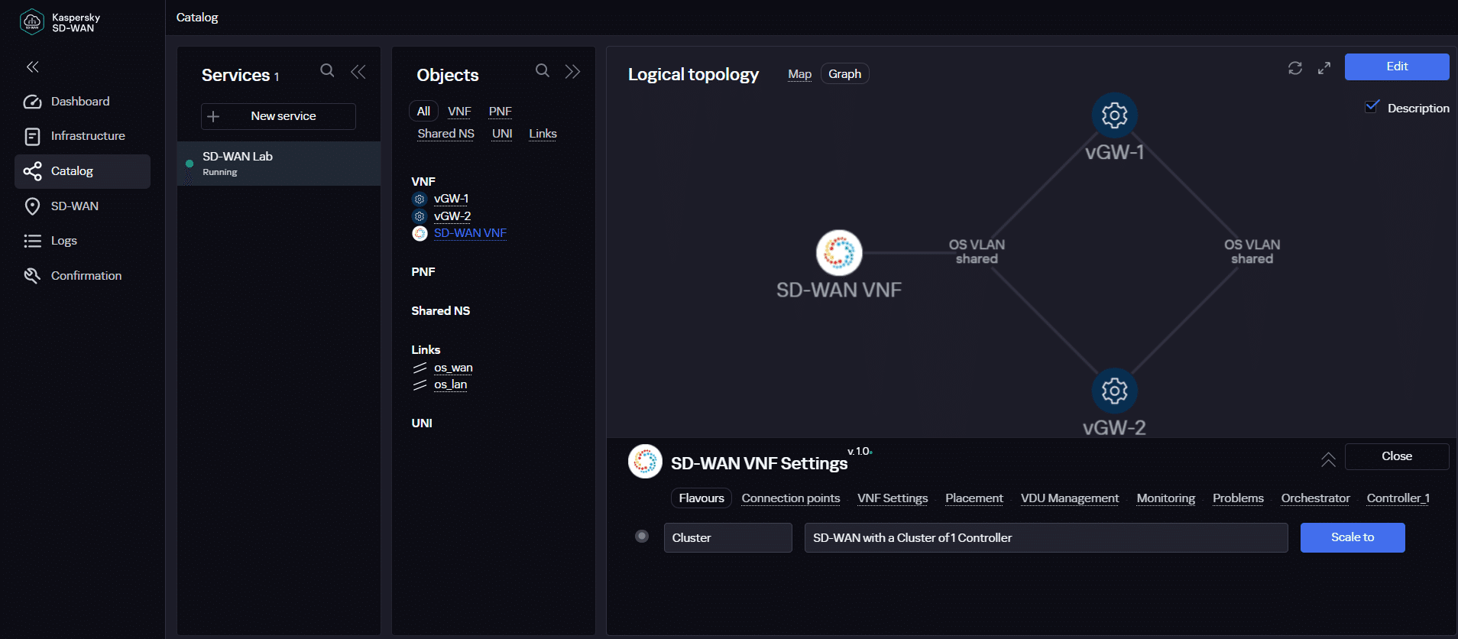Switch to the VDU Management tab
The image size is (1458, 639).
[1069, 498]
